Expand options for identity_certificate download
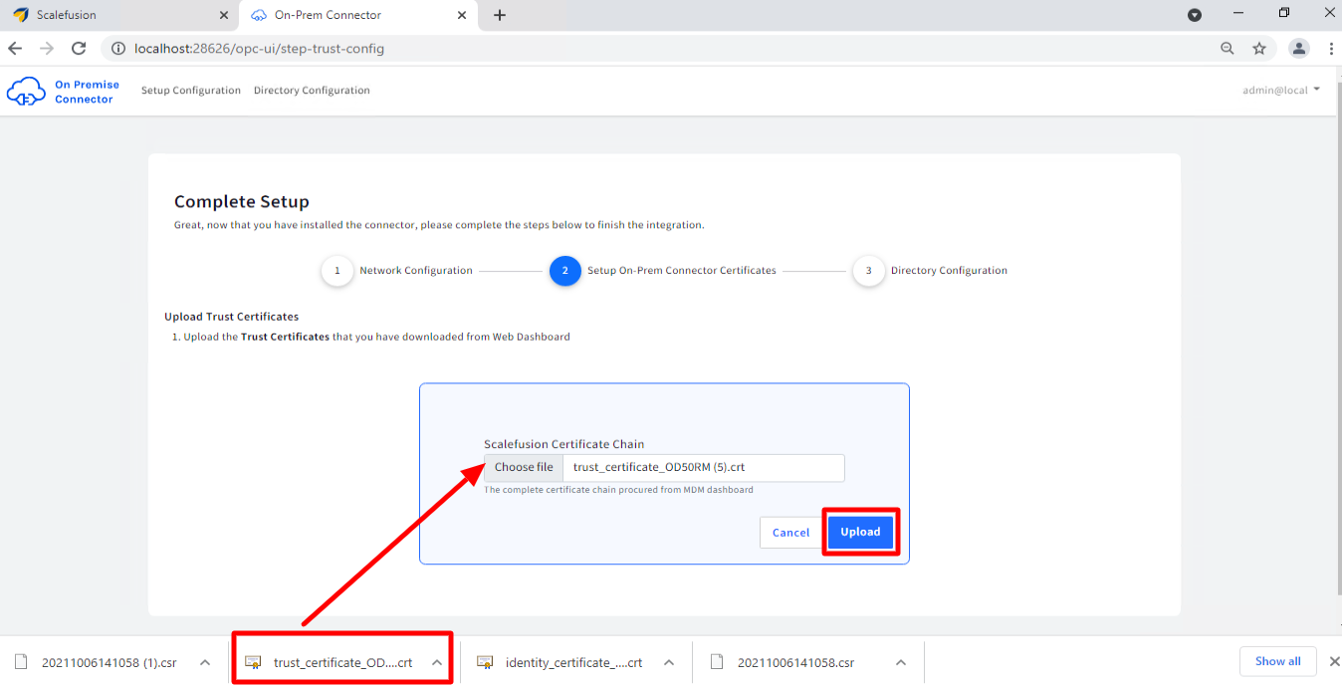The image size is (1342, 687). point(669,662)
